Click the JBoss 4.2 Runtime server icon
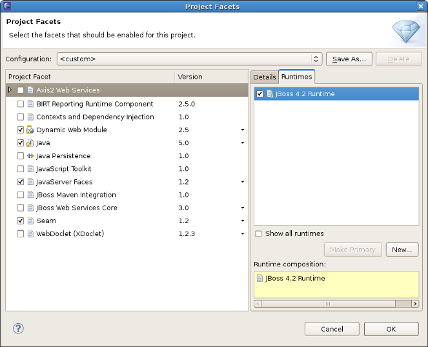 (x=269, y=94)
